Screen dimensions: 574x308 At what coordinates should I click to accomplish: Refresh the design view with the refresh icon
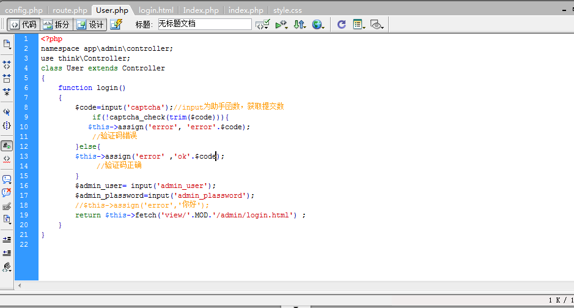(341, 24)
